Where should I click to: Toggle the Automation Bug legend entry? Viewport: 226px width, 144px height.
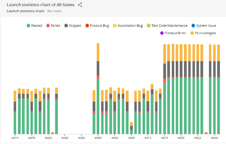[x=128, y=26]
